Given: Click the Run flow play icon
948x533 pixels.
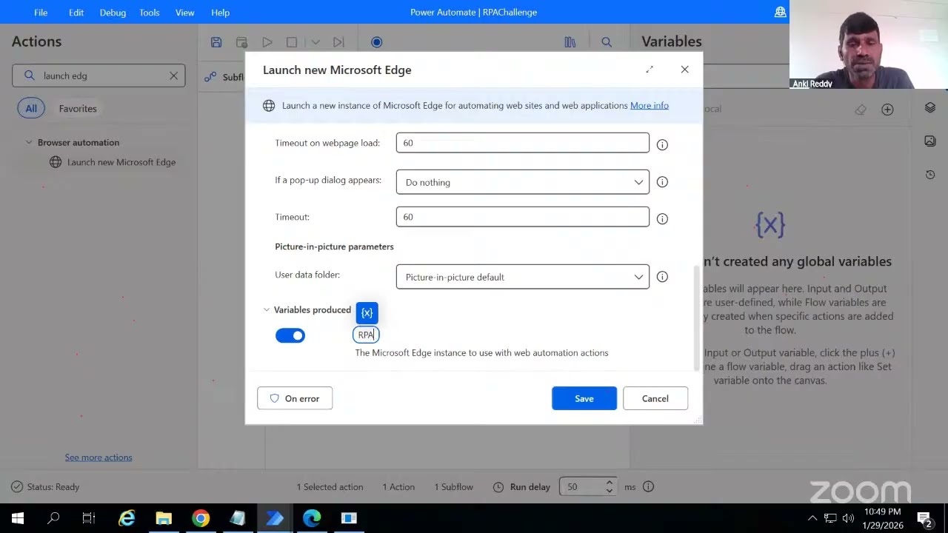Looking at the screenshot, I should [267, 42].
